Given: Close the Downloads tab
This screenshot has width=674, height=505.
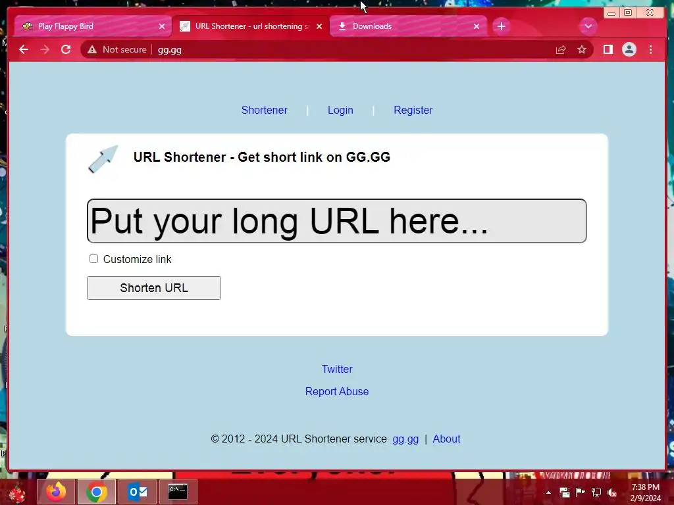Looking at the screenshot, I should (x=477, y=26).
